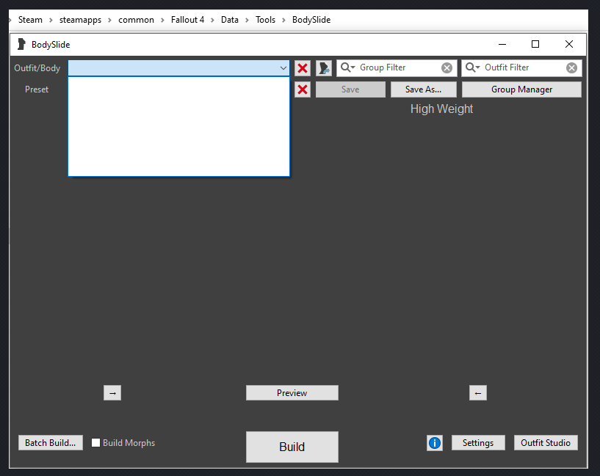
Task: Open the Batch Build... dialog
Action: (x=50, y=443)
